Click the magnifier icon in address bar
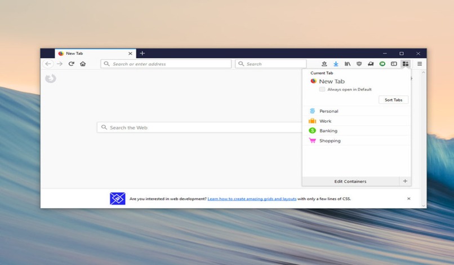This screenshot has width=454, height=265. tap(106, 64)
